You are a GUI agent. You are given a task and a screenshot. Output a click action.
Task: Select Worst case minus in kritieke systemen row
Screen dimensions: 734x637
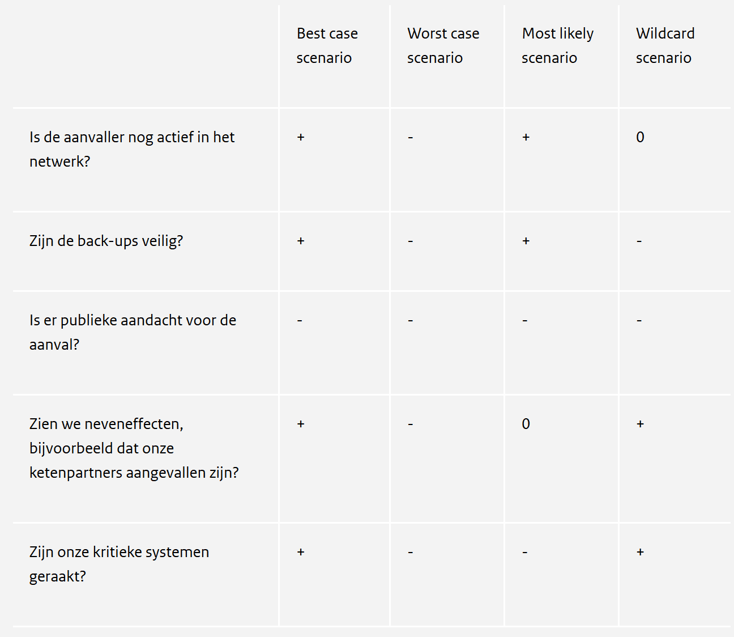pyautogui.click(x=411, y=552)
